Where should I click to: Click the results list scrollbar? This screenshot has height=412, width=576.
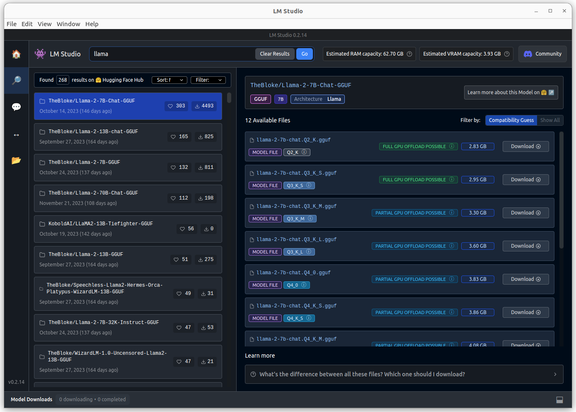(229, 98)
